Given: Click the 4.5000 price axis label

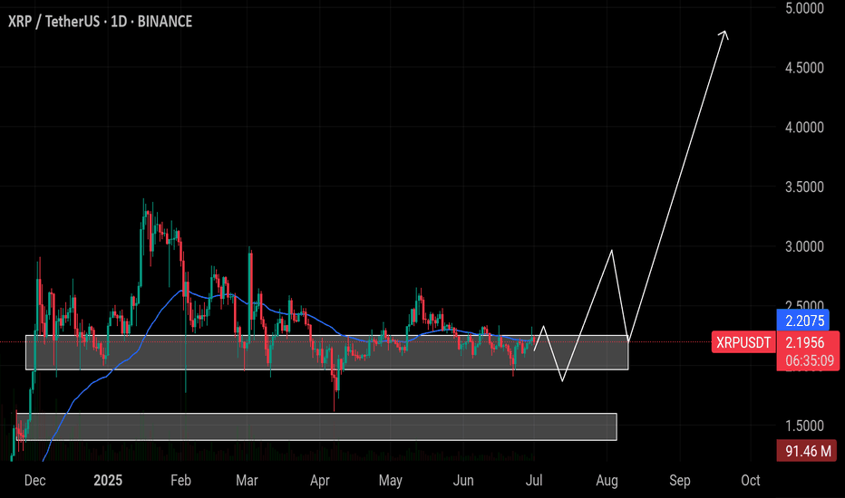Looking at the screenshot, I should click(804, 68).
